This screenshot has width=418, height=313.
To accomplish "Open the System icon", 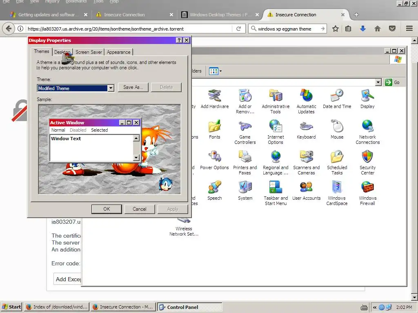I will 245,191.
